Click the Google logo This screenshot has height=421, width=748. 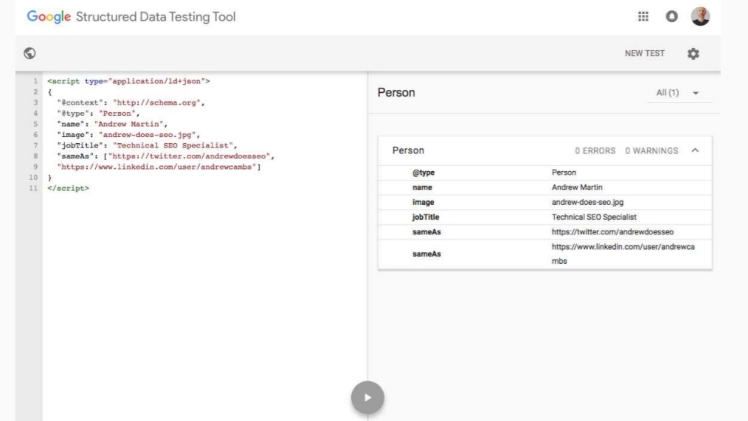coord(49,16)
